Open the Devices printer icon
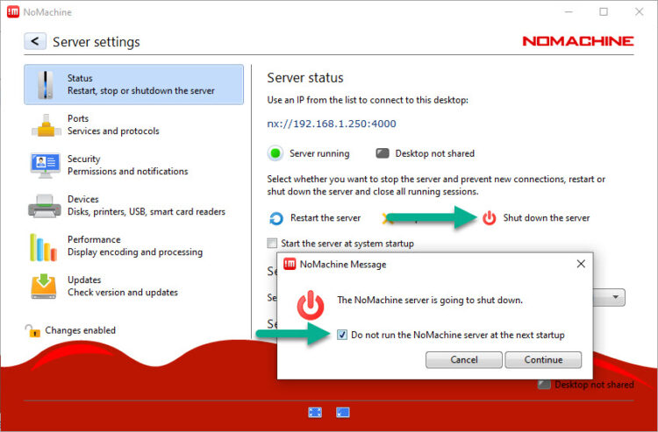Viewport: 658px width, 432px height. pos(43,206)
